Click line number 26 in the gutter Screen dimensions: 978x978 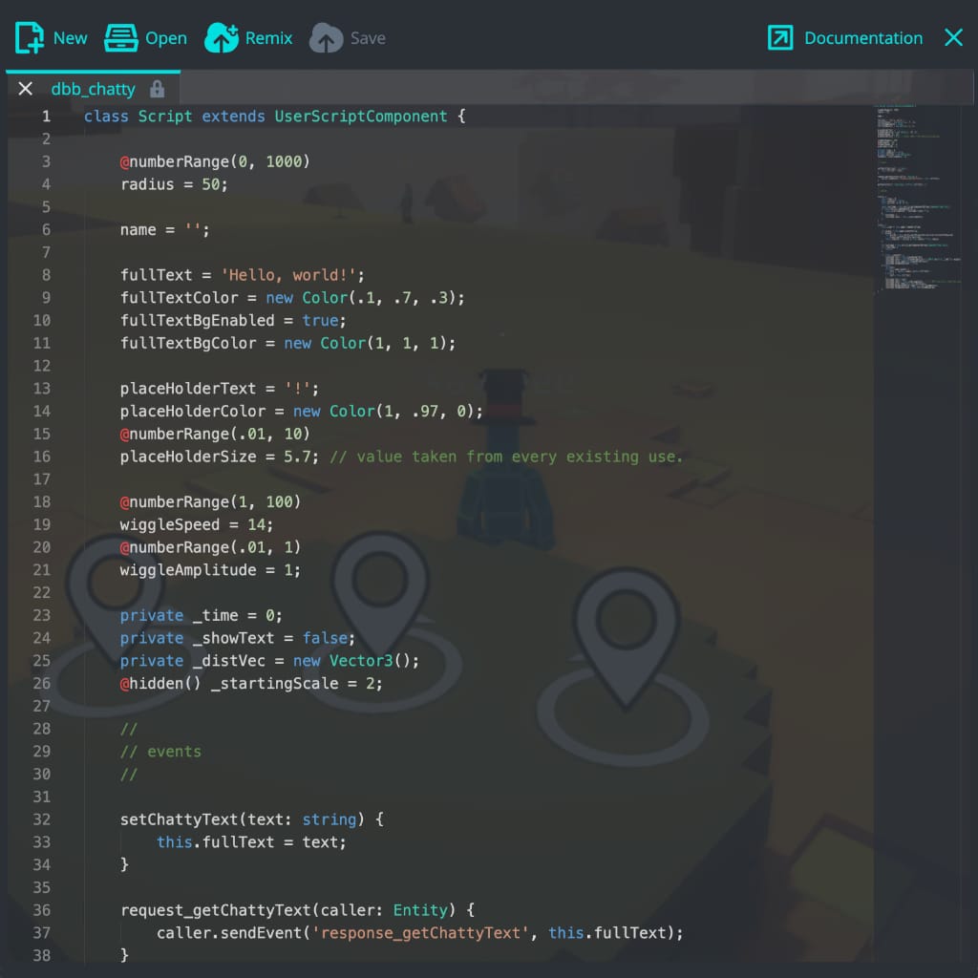40,683
